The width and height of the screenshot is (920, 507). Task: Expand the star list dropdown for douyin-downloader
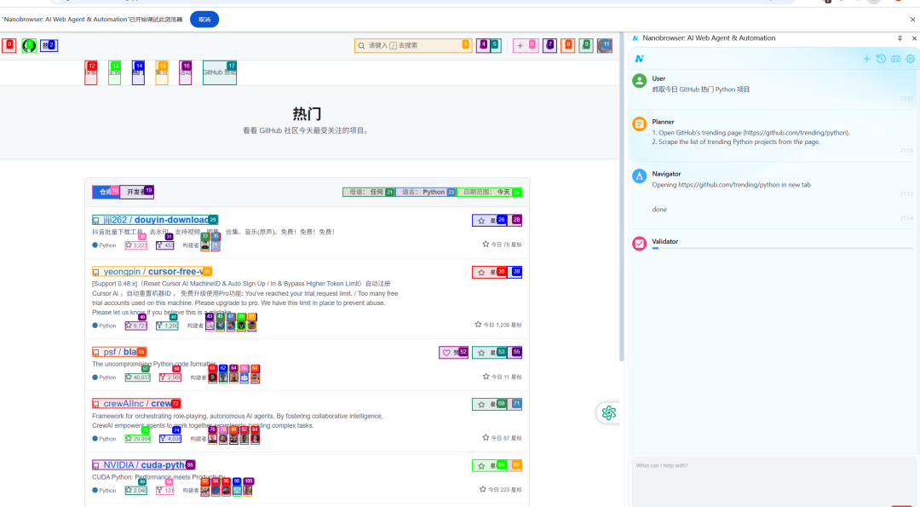pyautogui.click(x=515, y=220)
